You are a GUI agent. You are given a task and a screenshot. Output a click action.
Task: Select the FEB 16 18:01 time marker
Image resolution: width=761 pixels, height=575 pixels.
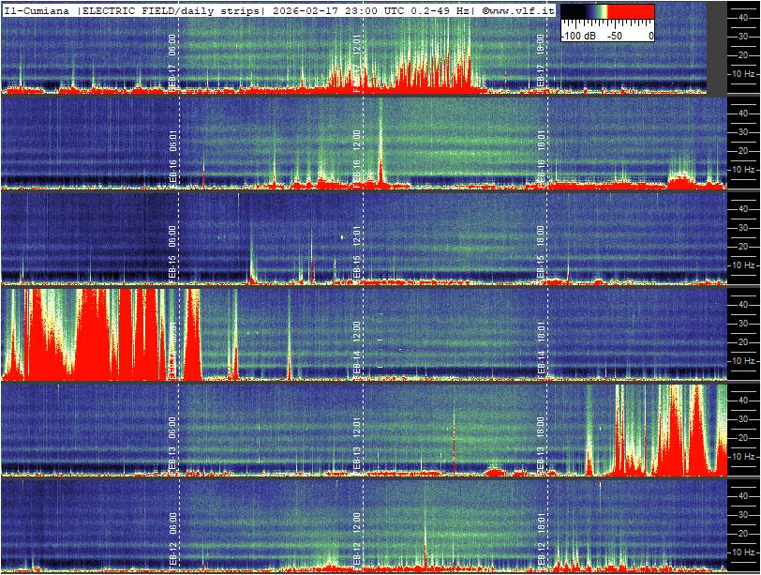[x=541, y=157]
